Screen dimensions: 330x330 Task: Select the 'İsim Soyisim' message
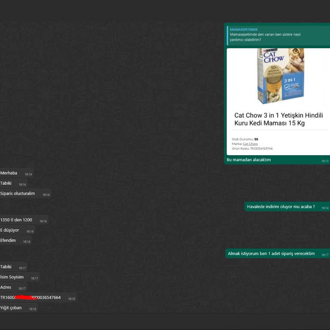pyautogui.click(x=20, y=277)
